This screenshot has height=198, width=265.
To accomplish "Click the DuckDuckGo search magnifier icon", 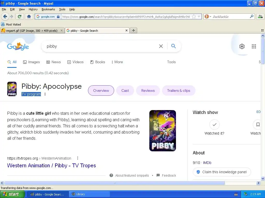I will point(252,16).
